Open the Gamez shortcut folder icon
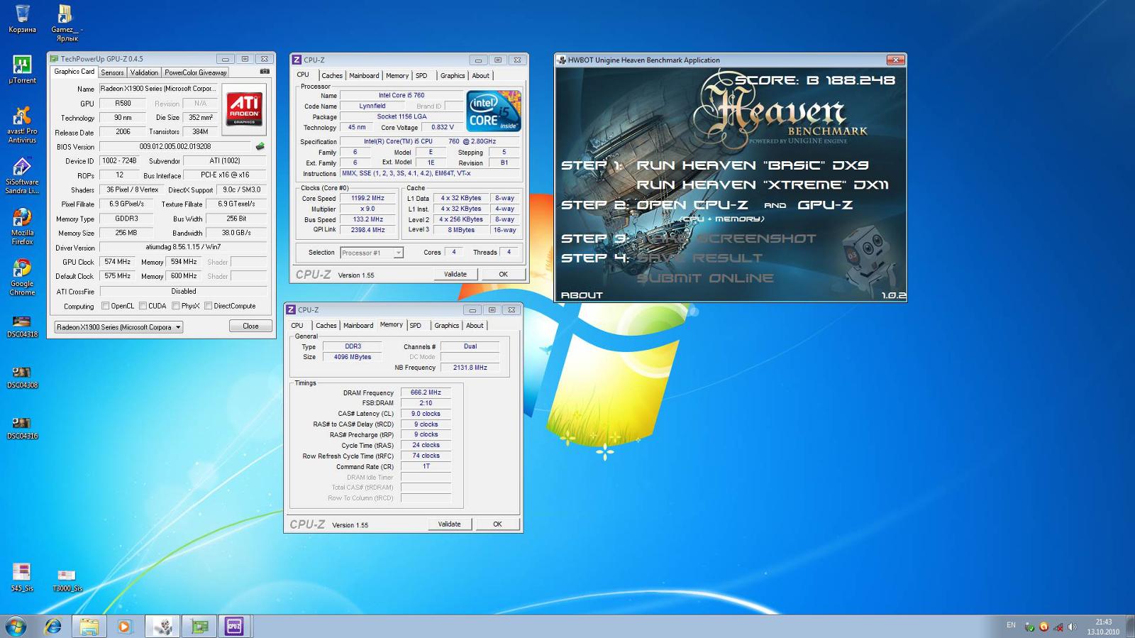The image size is (1135, 638). click(x=67, y=23)
